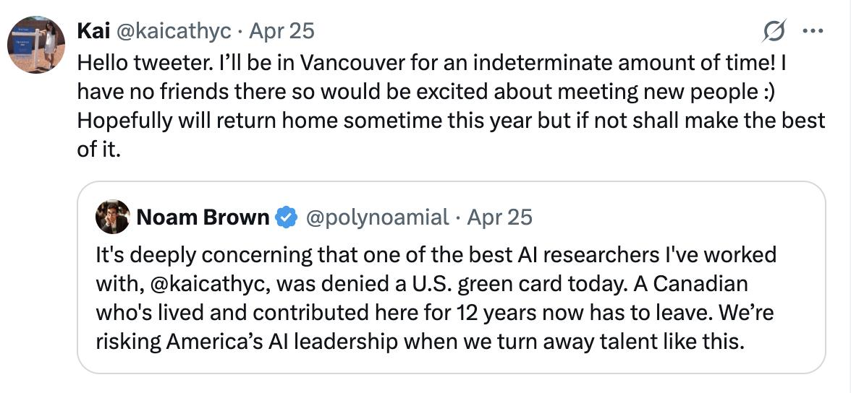Click the blue verified badge next to Noam Brown
This screenshot has width=851, height=393.
pyautogui.click(x=287, y=217)
